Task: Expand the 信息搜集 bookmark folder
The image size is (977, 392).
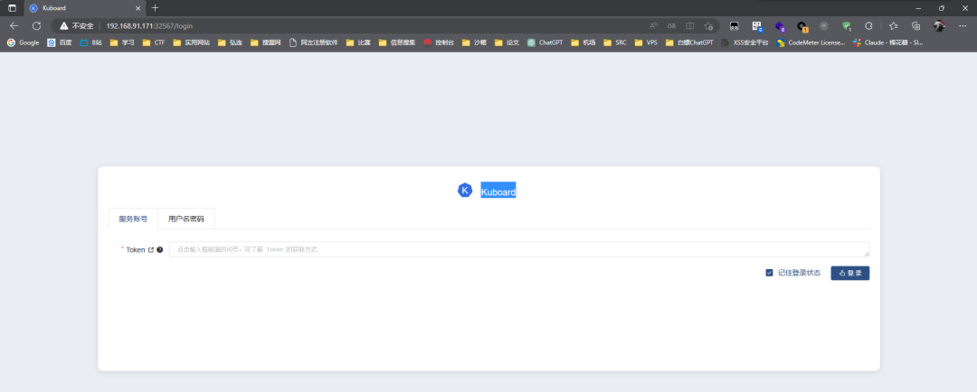Action: pos(397,43)
